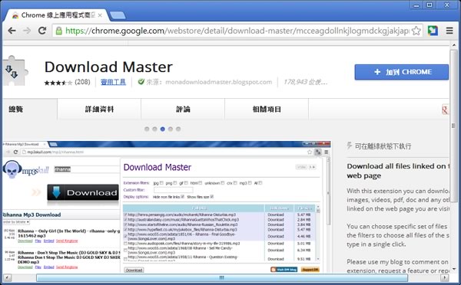The image size is (461, 285).
Task: Click the green padlock in address bar
Action: [x=59, y=31]
